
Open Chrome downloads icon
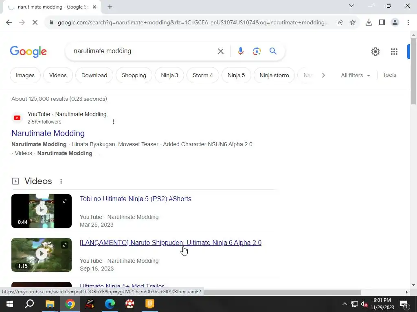[369, 23]
